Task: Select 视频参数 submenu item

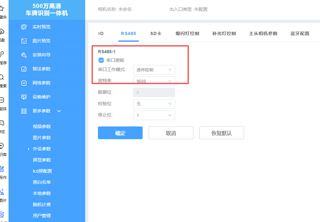Action: click(42, 127)
